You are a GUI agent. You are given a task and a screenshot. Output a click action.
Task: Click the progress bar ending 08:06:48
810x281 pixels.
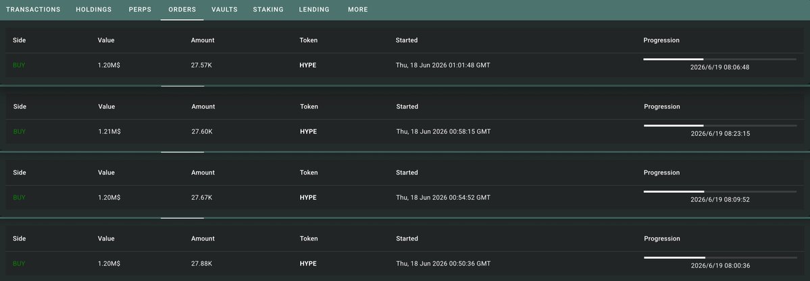pyautogui.click(x=719, y=59)
